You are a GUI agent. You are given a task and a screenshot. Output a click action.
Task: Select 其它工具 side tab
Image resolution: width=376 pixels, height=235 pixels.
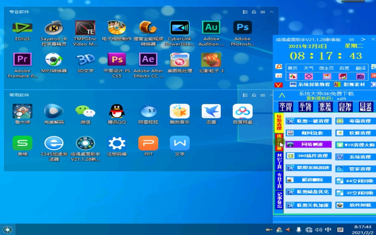click(x=279, y=161)
